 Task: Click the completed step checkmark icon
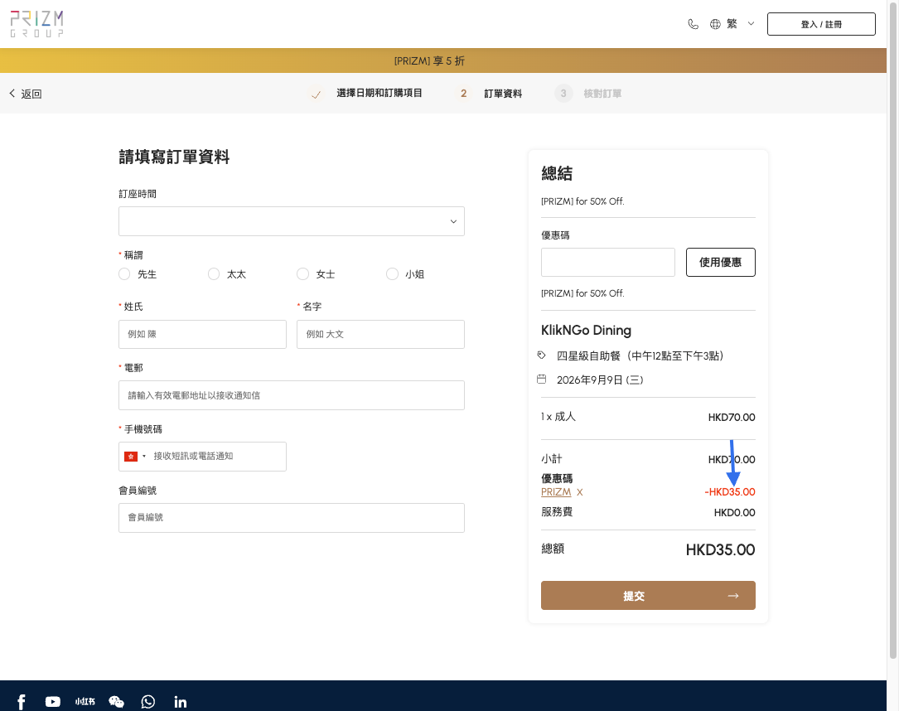pyautogui.click(x=316, y=94)
